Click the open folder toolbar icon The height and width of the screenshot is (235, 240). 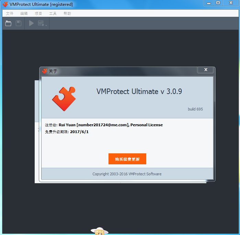[8, 23]
